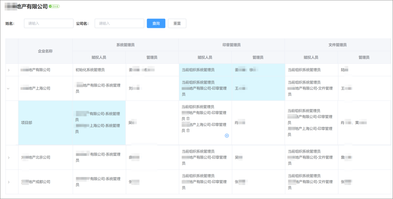The height and width of the screenshot is (199, 393).
Task: Click the 印章管理员 group header
Action: [231, 45]
